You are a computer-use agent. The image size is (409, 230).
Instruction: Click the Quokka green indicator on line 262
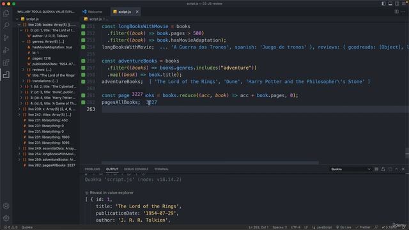click(x=83, y=102)
